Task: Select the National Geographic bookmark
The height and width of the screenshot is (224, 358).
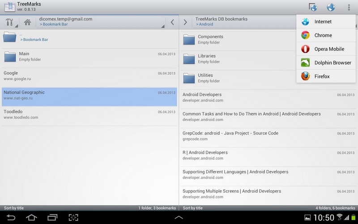Action: coord(89,97)
